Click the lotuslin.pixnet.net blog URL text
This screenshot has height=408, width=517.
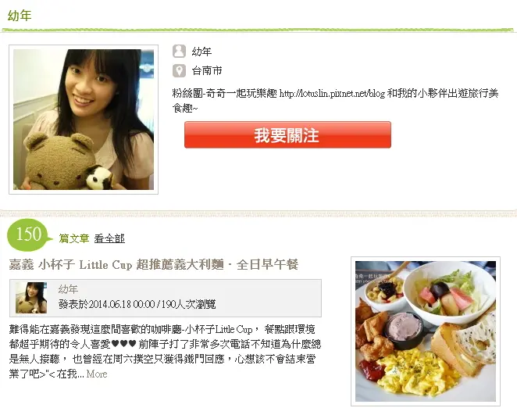tap(332, 94)
